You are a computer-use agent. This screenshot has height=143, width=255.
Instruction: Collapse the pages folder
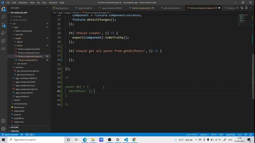point(18,38)
